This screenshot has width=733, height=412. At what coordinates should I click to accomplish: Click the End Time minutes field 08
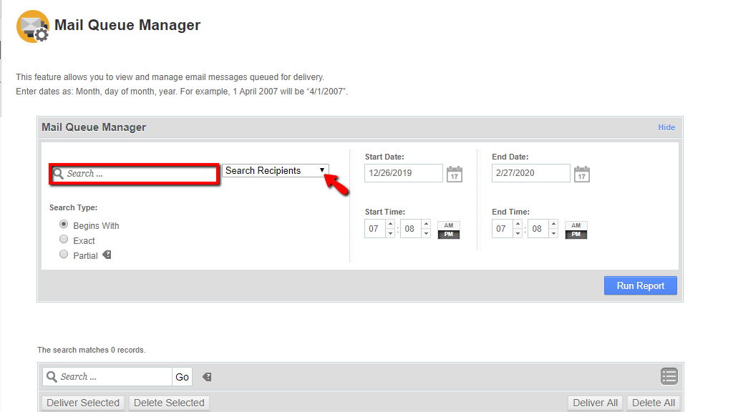point(538,229)
